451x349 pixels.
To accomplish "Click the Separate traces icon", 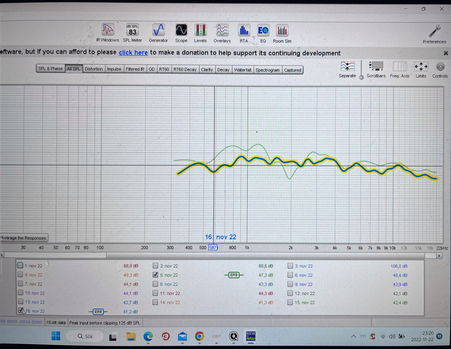I will tap(347, 69).
